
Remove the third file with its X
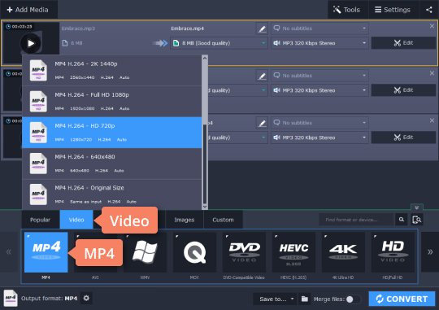(432, 120)
